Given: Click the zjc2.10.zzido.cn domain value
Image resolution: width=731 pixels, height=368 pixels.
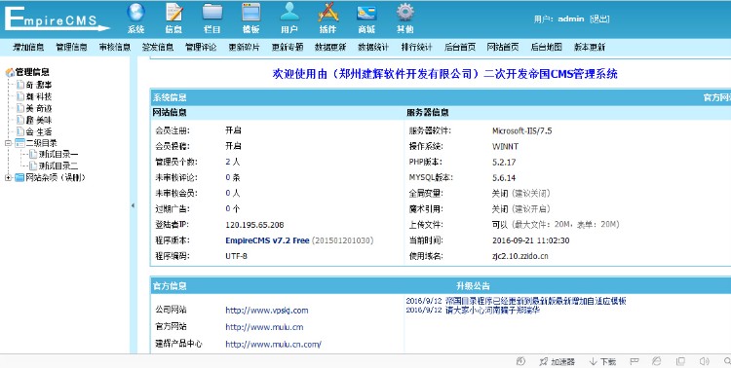Looking at the screenshot, I should tap(520, 256).
